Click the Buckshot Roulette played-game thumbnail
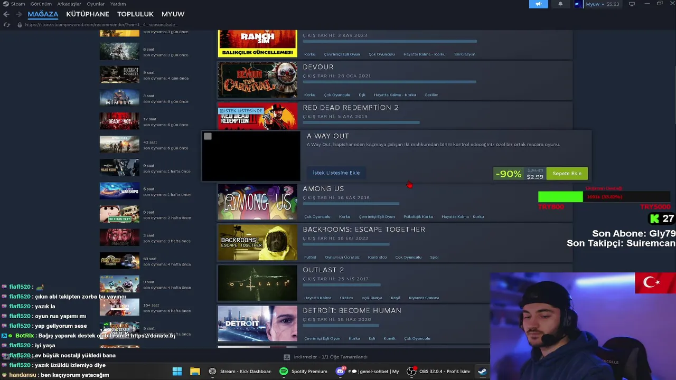 [119, 74]
